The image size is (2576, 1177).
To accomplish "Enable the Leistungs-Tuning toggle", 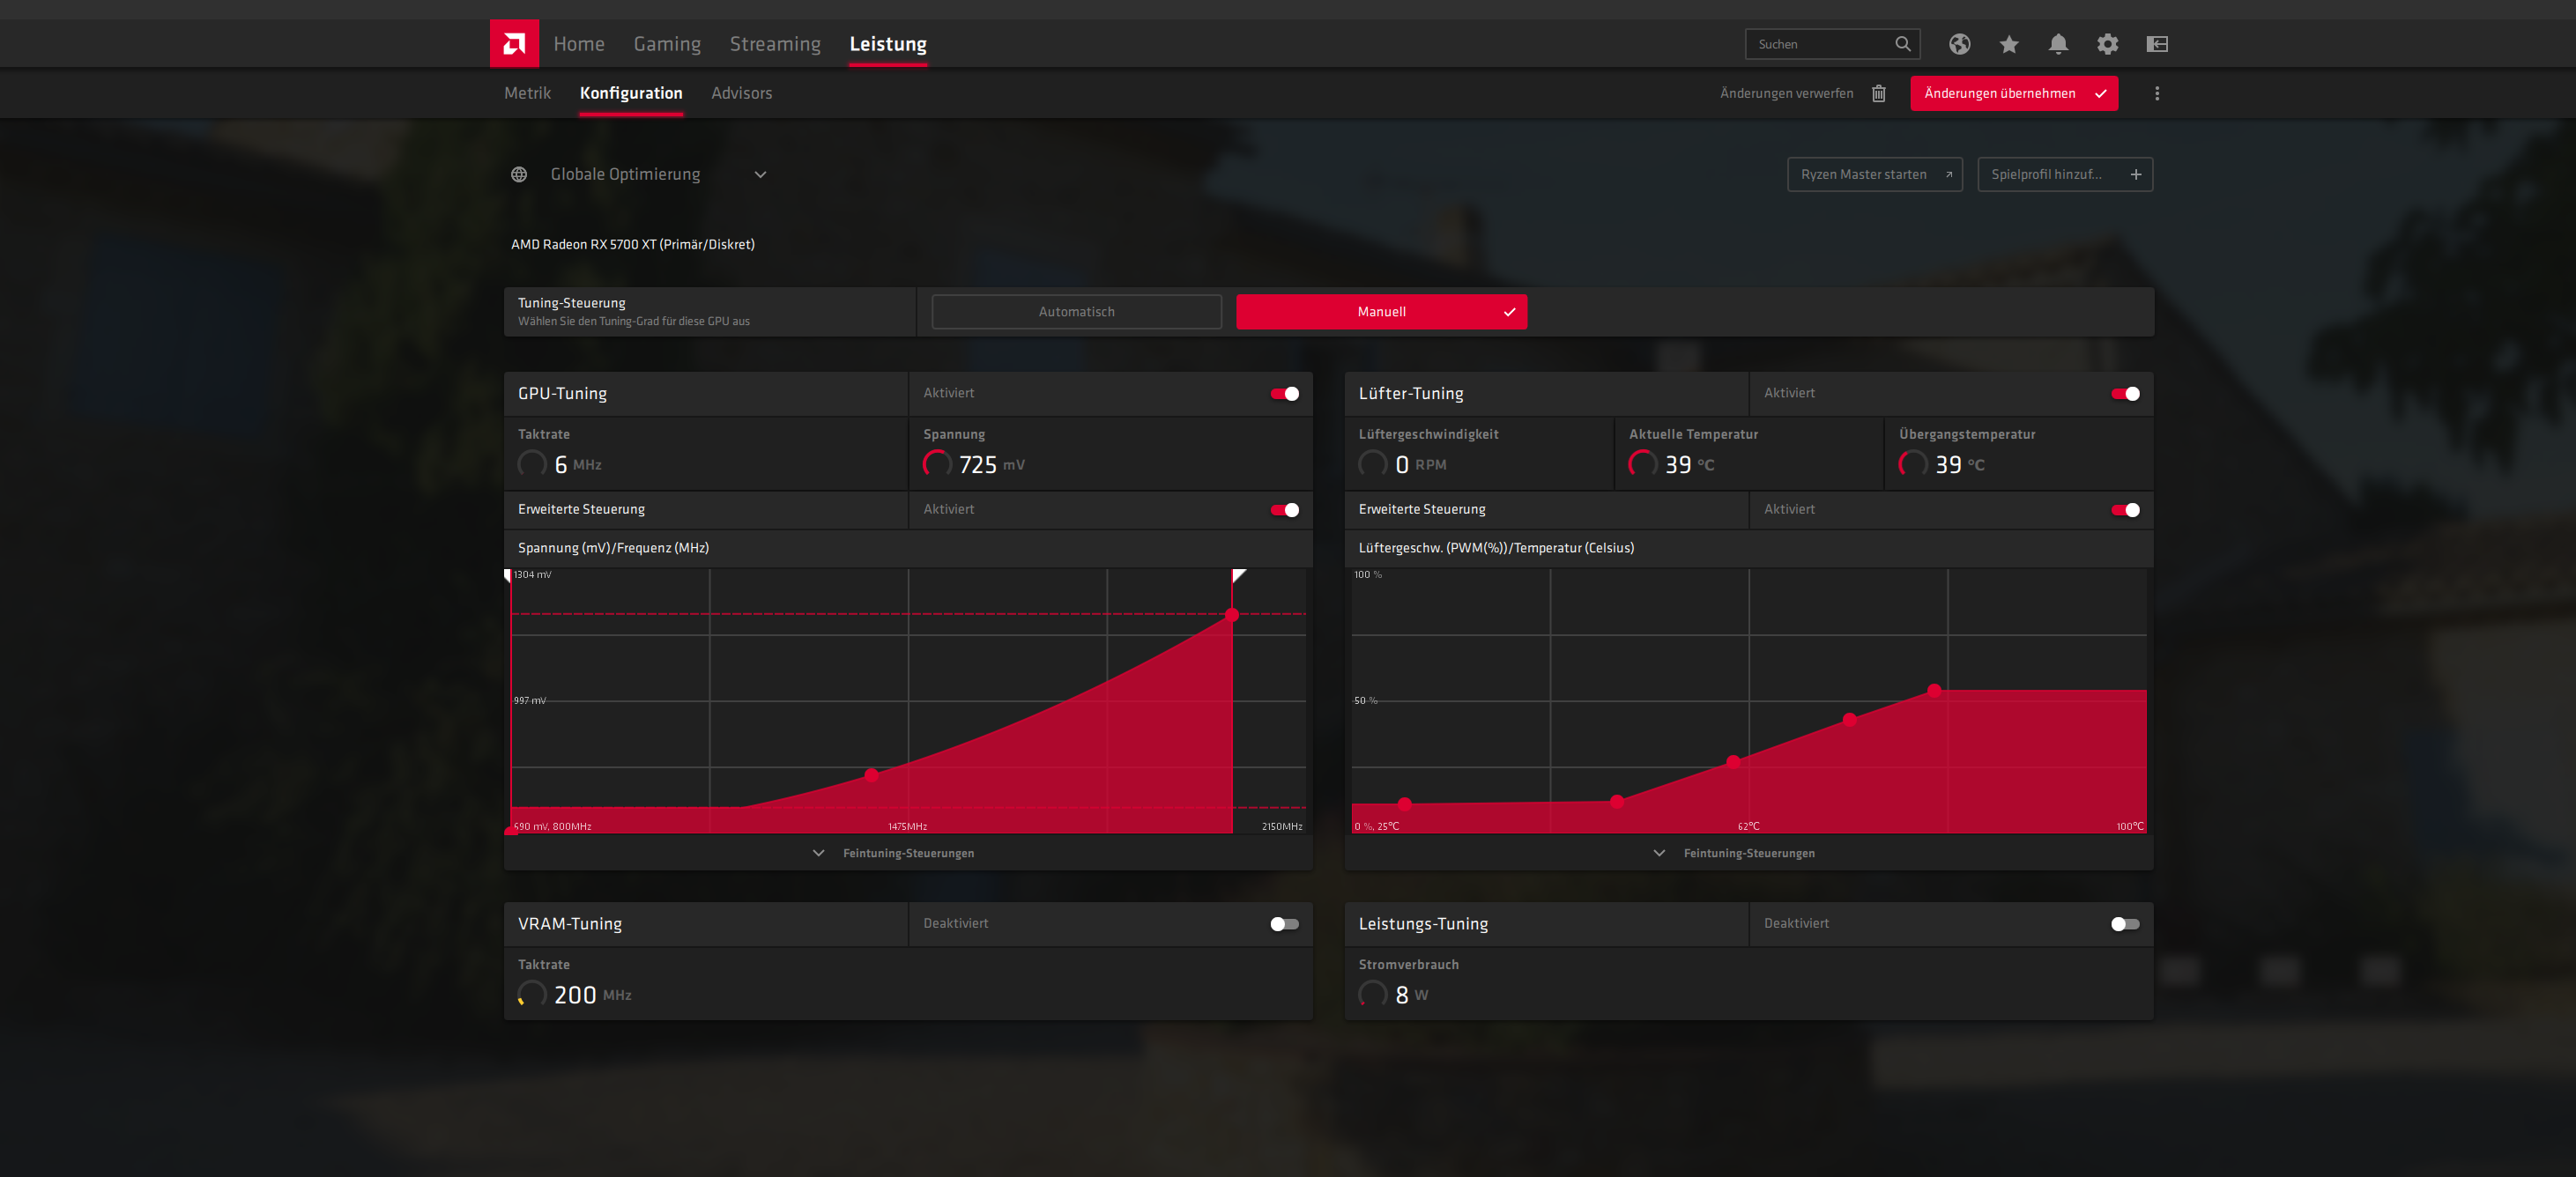I will tap(2125, 924).
